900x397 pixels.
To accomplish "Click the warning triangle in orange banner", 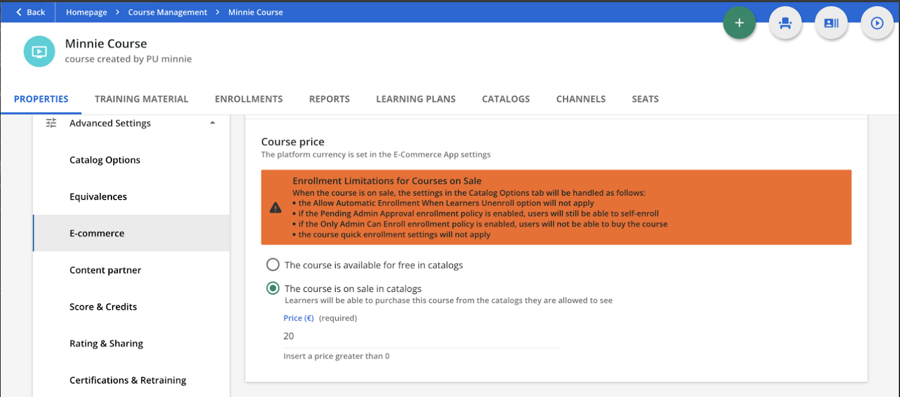I will [x=276, y=207].
